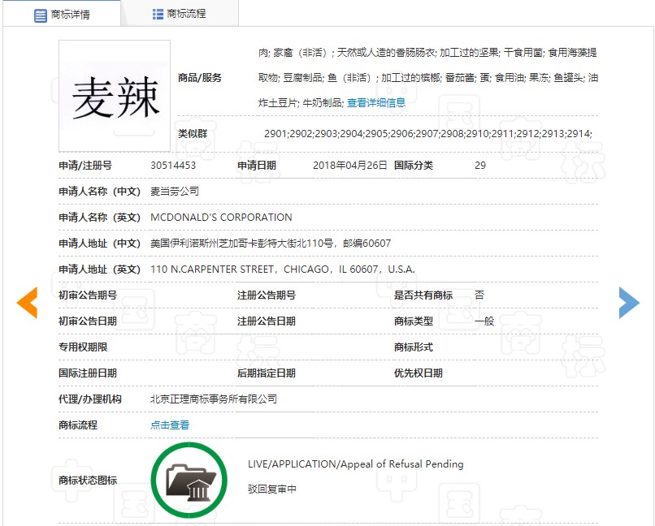Click the status text 驳回复审中
The width and height of the screenshot is (655, 526).
click(272, 489)
